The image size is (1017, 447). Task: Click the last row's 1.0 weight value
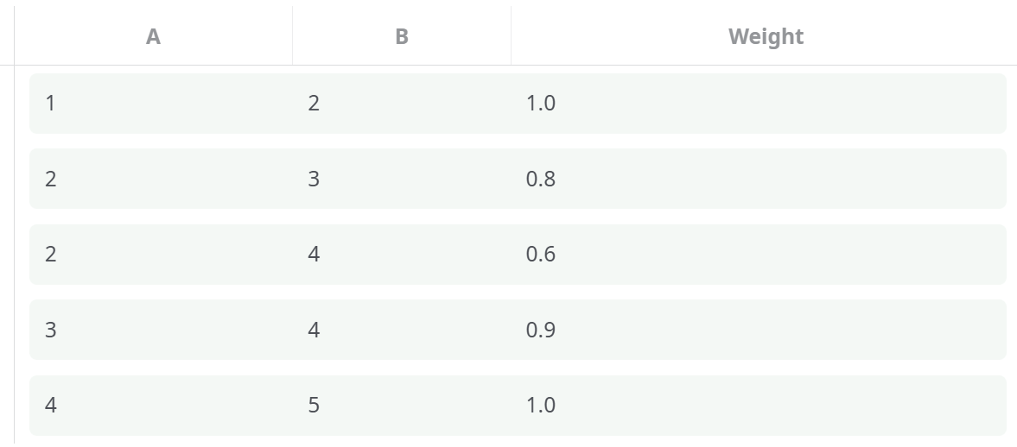540,405
